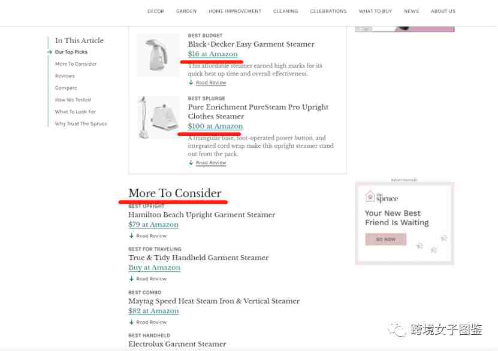Open the Cleaning menu
Screen dimensions: 498x351
click(285, 11)
